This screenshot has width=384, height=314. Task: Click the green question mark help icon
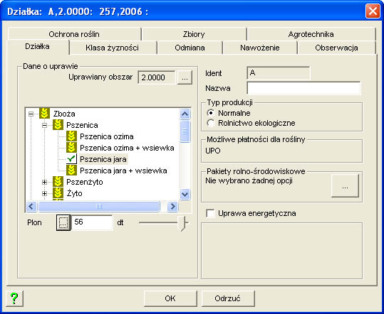click(14, 298)
